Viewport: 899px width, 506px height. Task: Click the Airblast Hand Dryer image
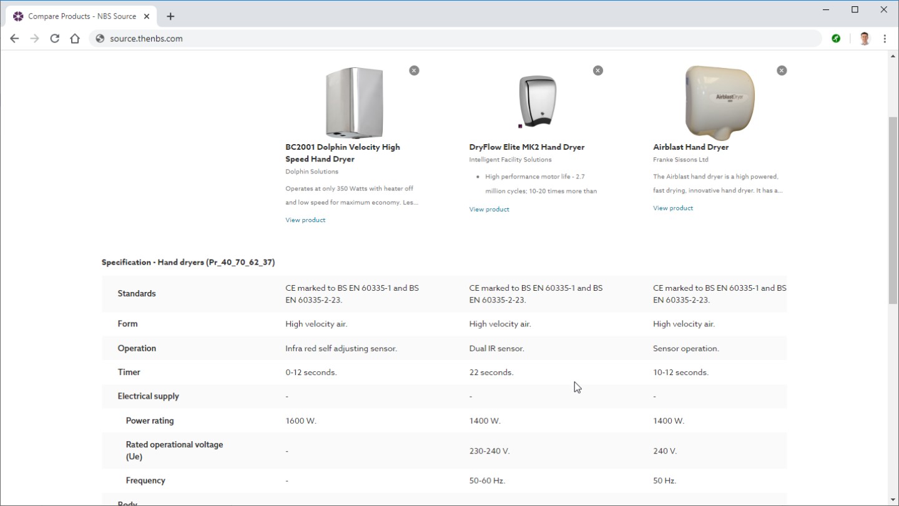[x=720, y=102]
